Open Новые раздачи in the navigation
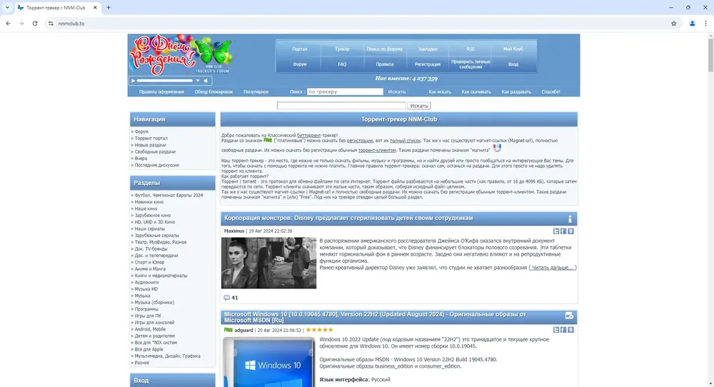714x387 pixels. click(x=150, y=145)
